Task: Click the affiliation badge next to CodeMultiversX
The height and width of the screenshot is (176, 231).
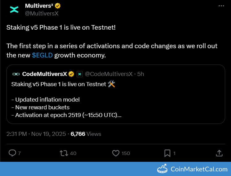Action: (79, 74)
